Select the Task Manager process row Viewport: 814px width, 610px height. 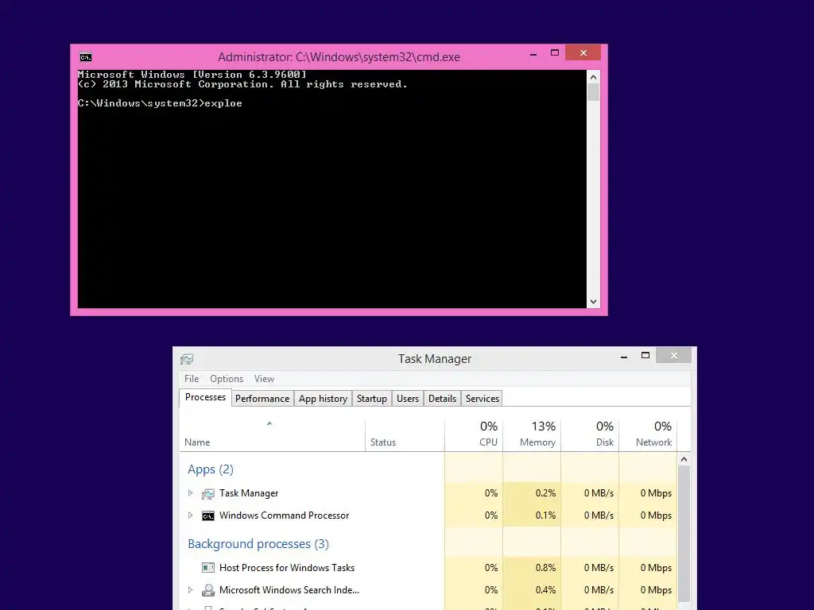(x=428, y=493)
